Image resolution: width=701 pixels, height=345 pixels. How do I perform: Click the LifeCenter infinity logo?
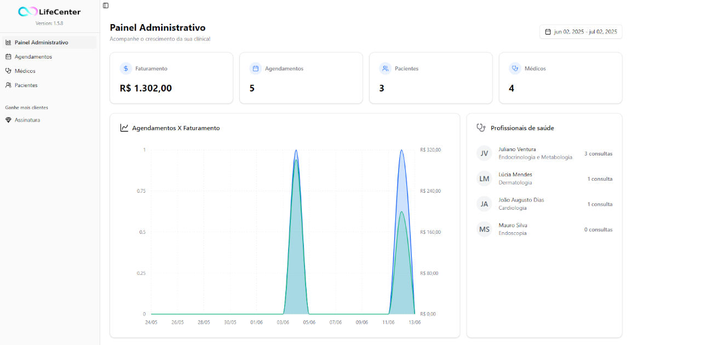[27, 12]
